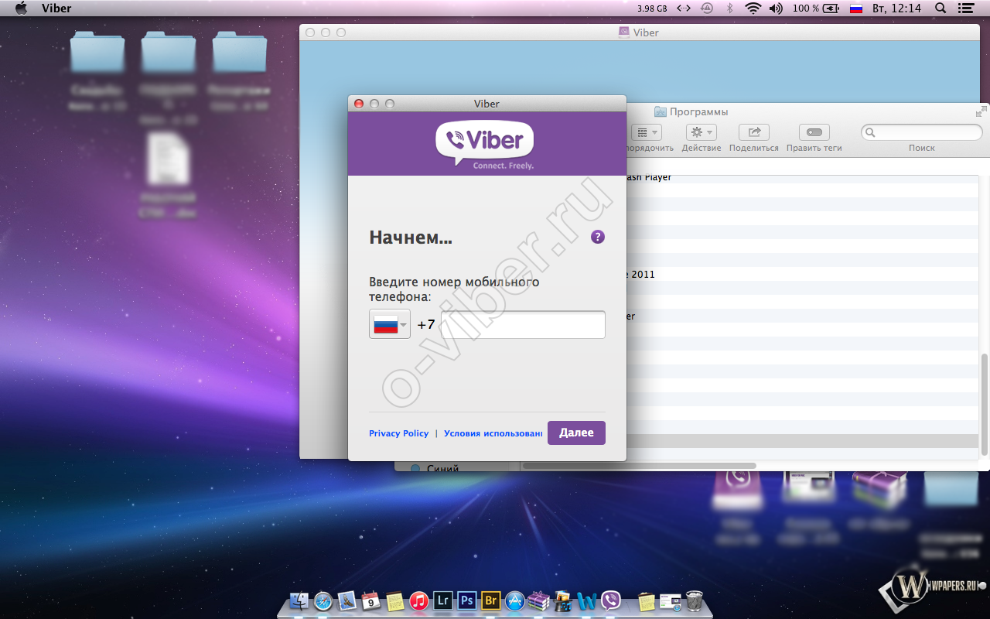The width and height of the screenshot is (990, 619).
Task: Click the Finder vertical scrollbar thumb
Action: pyautogui.click(x=984, y=402)
